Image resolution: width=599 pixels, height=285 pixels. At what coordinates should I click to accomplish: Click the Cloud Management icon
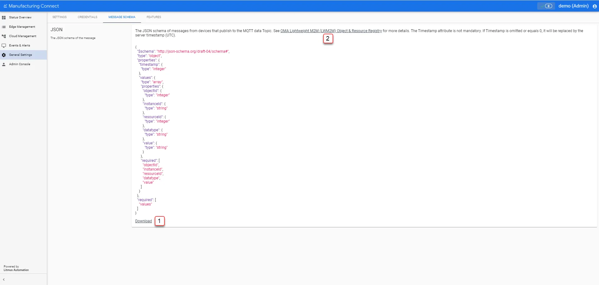pyautogui.click(x=4, y=36)
